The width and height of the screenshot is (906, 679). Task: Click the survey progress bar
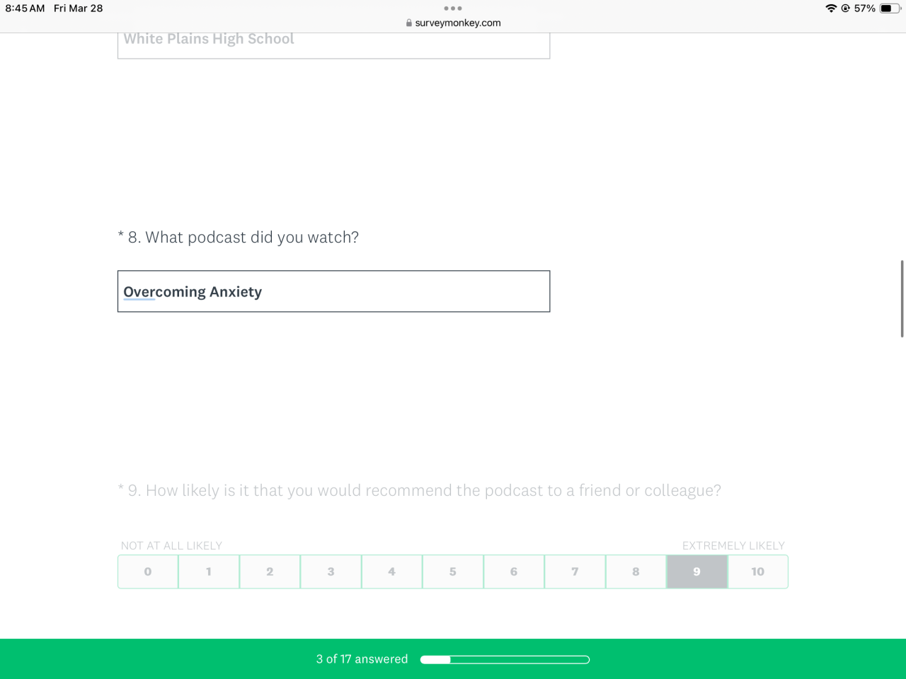pyautogui.click(x=505, y=660)
